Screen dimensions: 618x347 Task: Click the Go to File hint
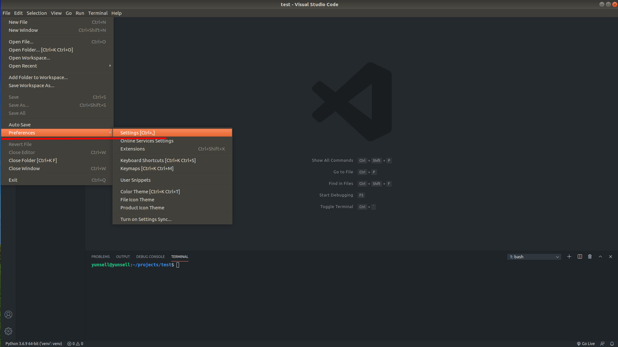(x=355, y=172)
